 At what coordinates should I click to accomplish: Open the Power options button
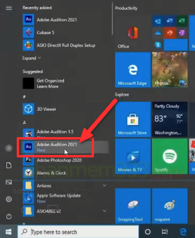pos(9,217)
